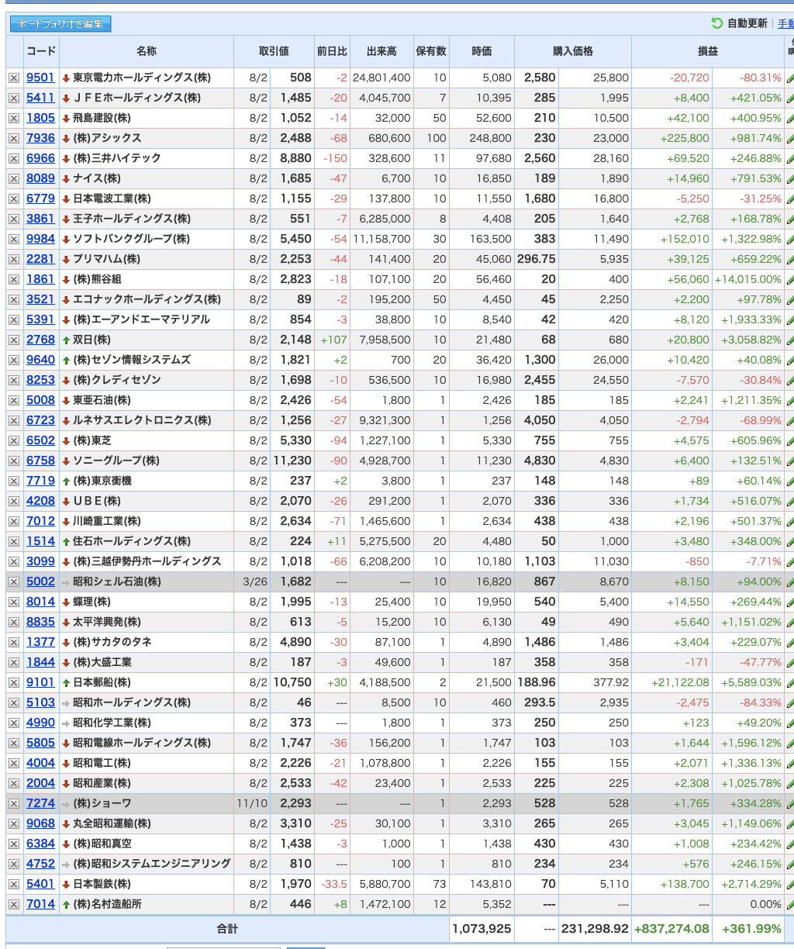Follow the 7014 code link

[x=40, y=904]
